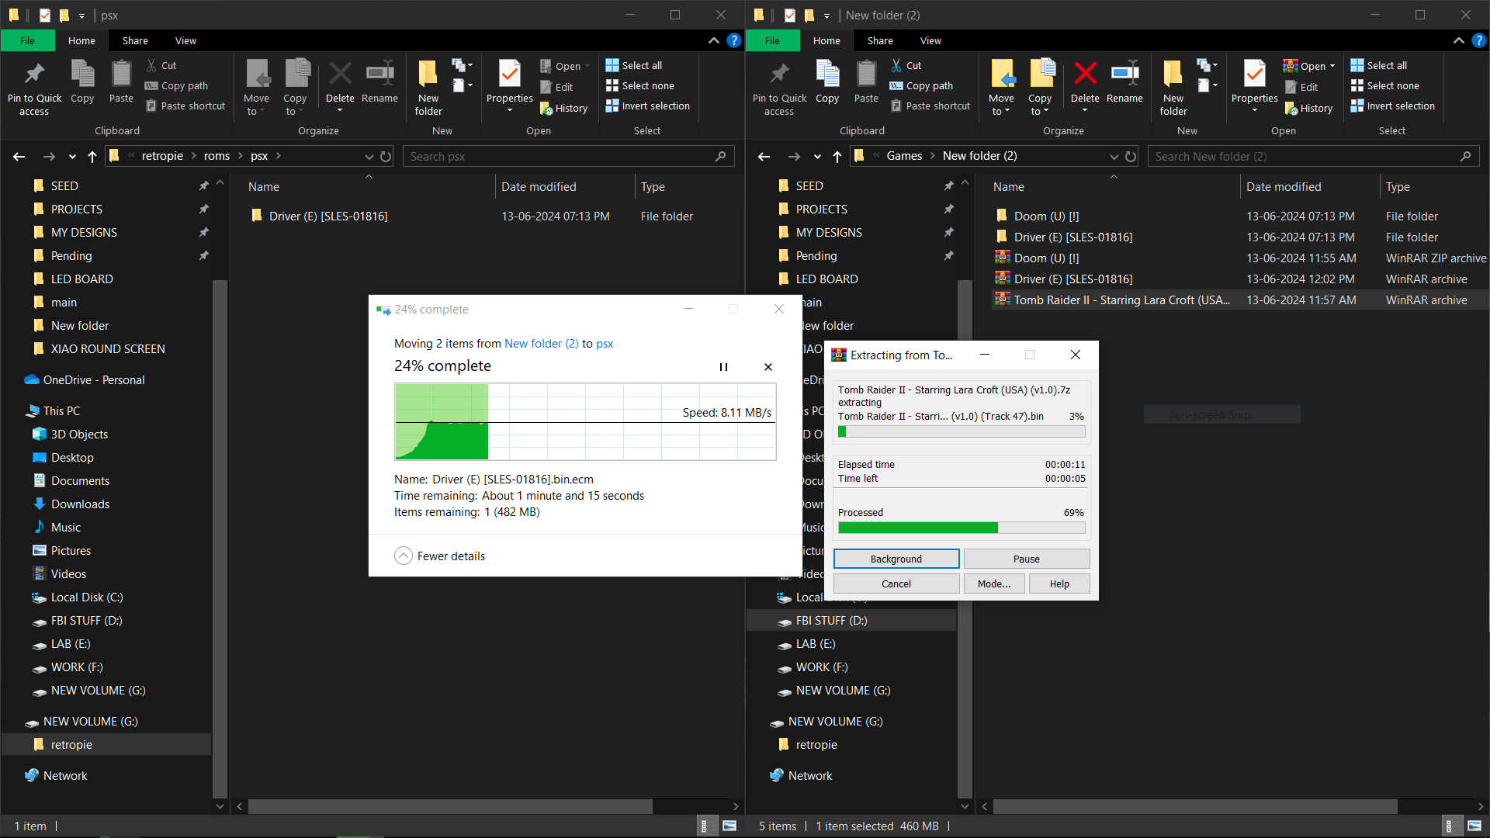The image size is (1490, 838).
Task: Open Share tab in psx window
Action: (x=135, y=40)
